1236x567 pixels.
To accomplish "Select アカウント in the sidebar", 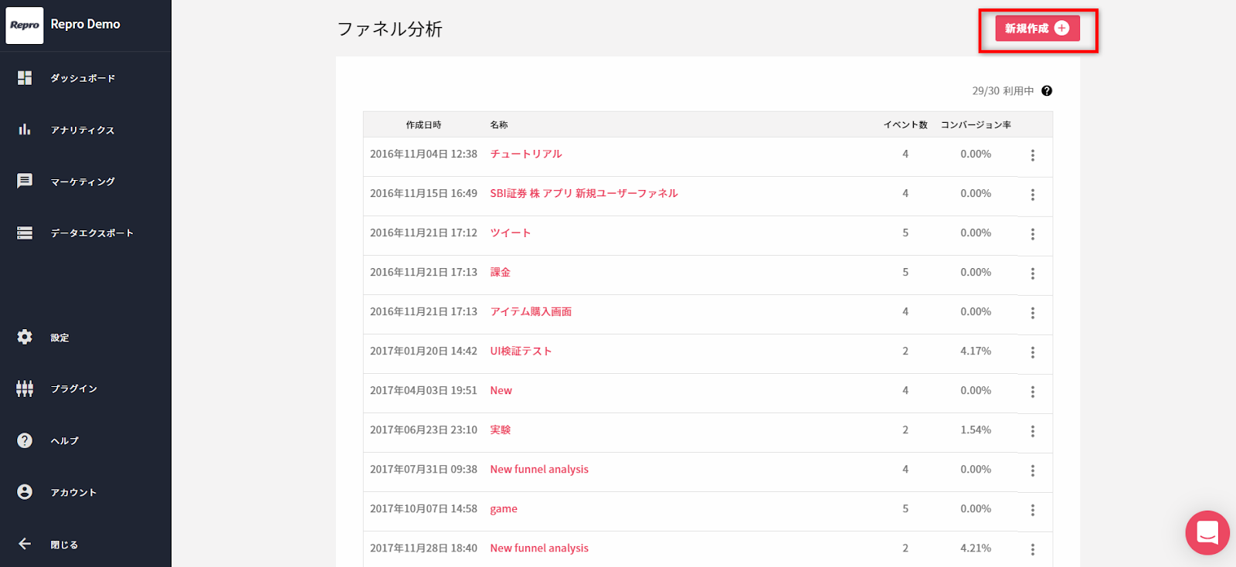I will coord(73,492).
